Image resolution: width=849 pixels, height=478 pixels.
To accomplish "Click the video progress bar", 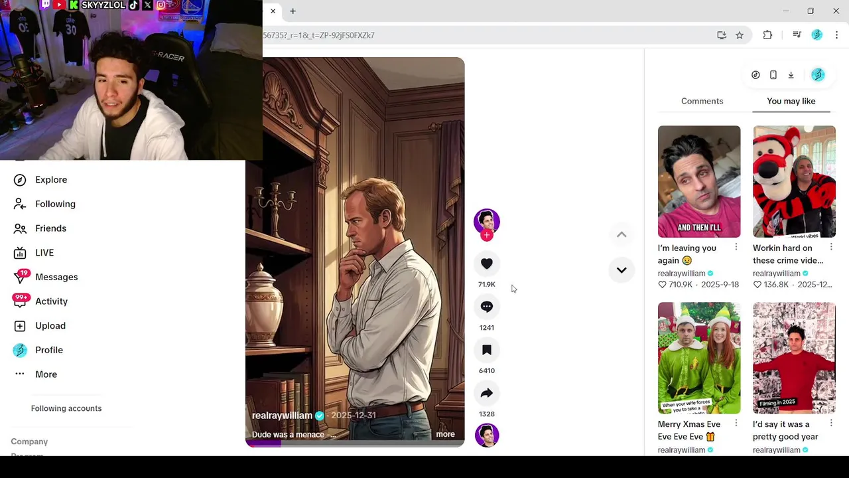I will click(355, 443).
